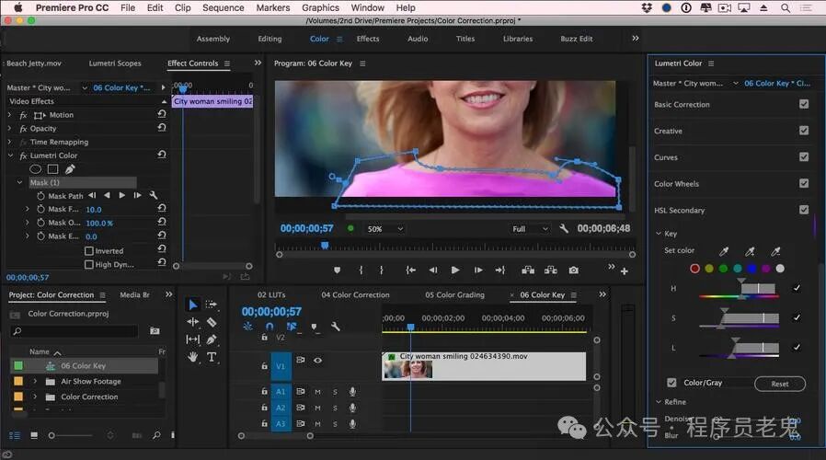
Task: Reset the Opacity effect
Action: coord(162,128)
